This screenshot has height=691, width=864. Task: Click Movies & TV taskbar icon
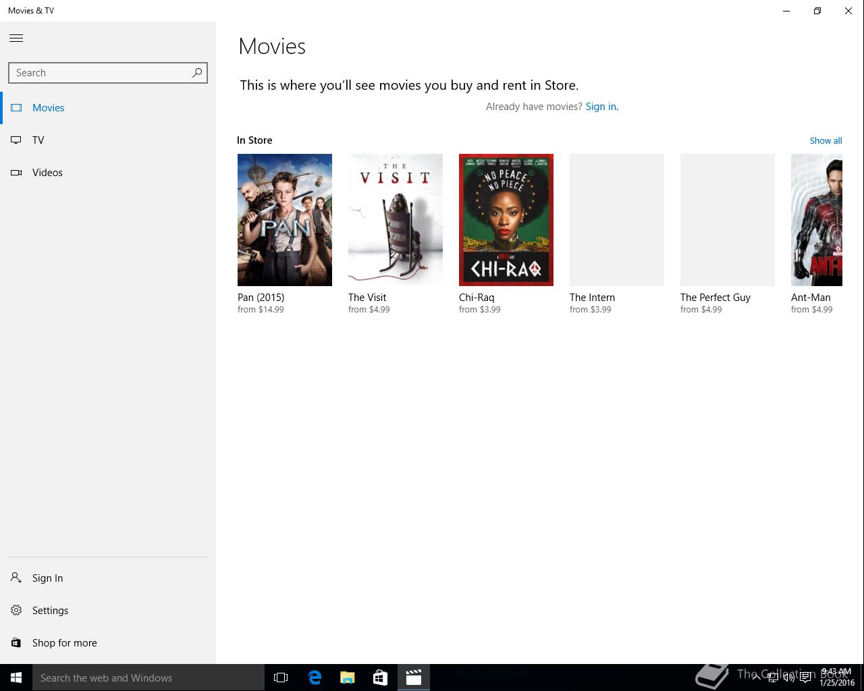414,678
